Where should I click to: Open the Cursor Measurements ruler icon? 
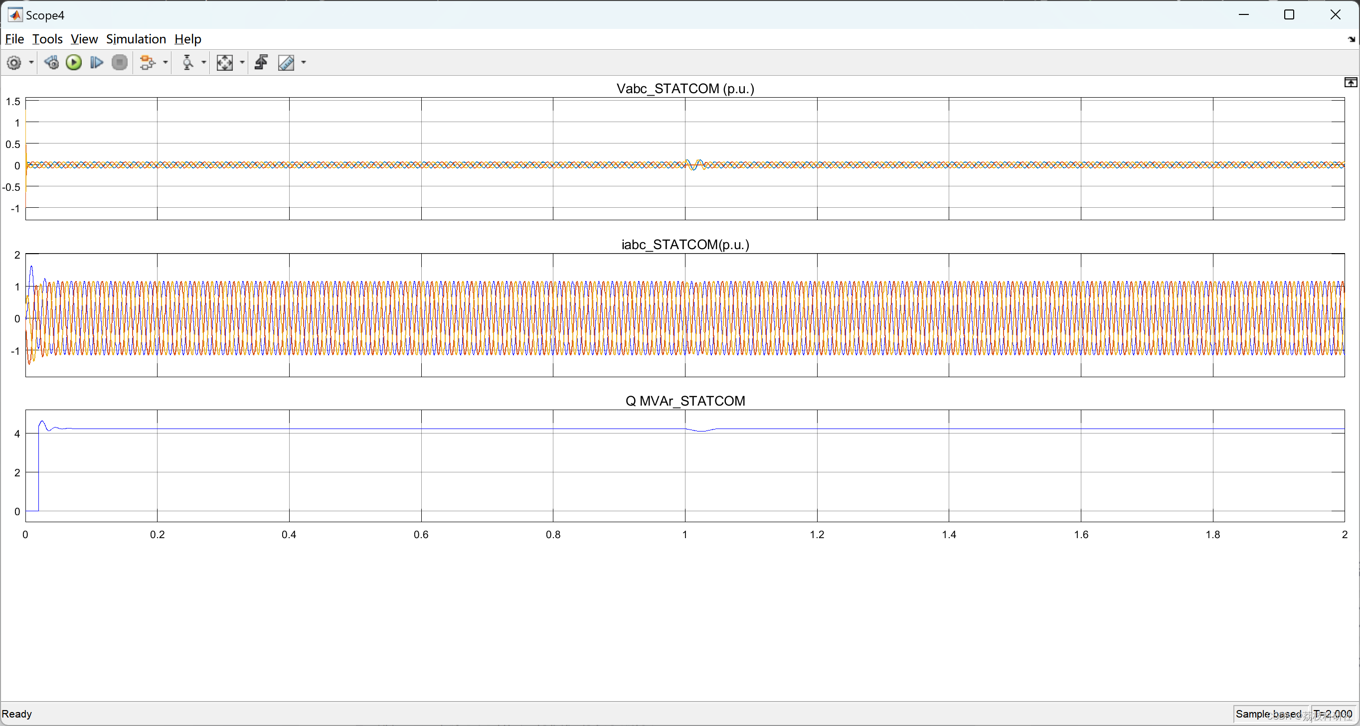tap(287, 63)
